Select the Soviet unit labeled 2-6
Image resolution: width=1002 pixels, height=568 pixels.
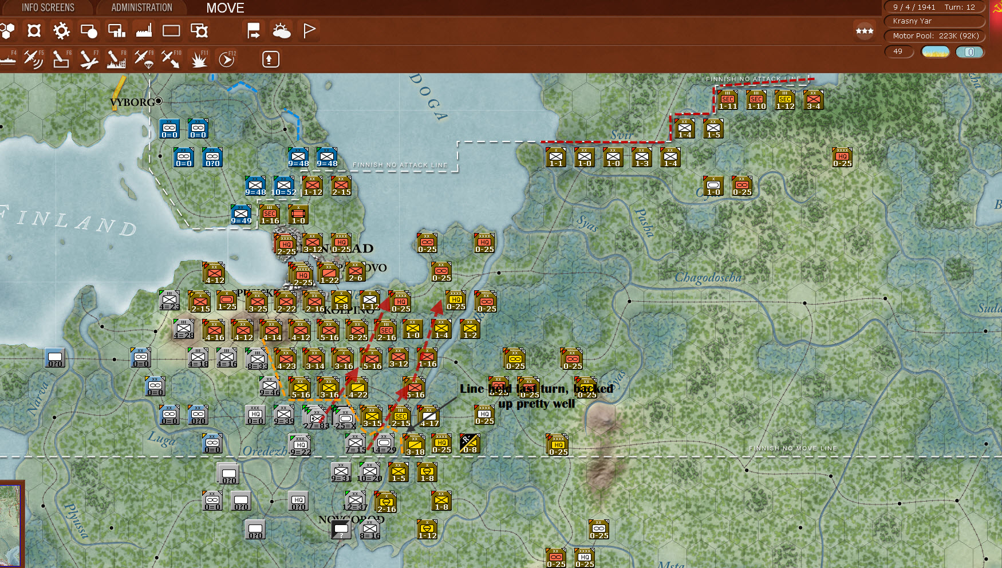(x=356, y=272)
